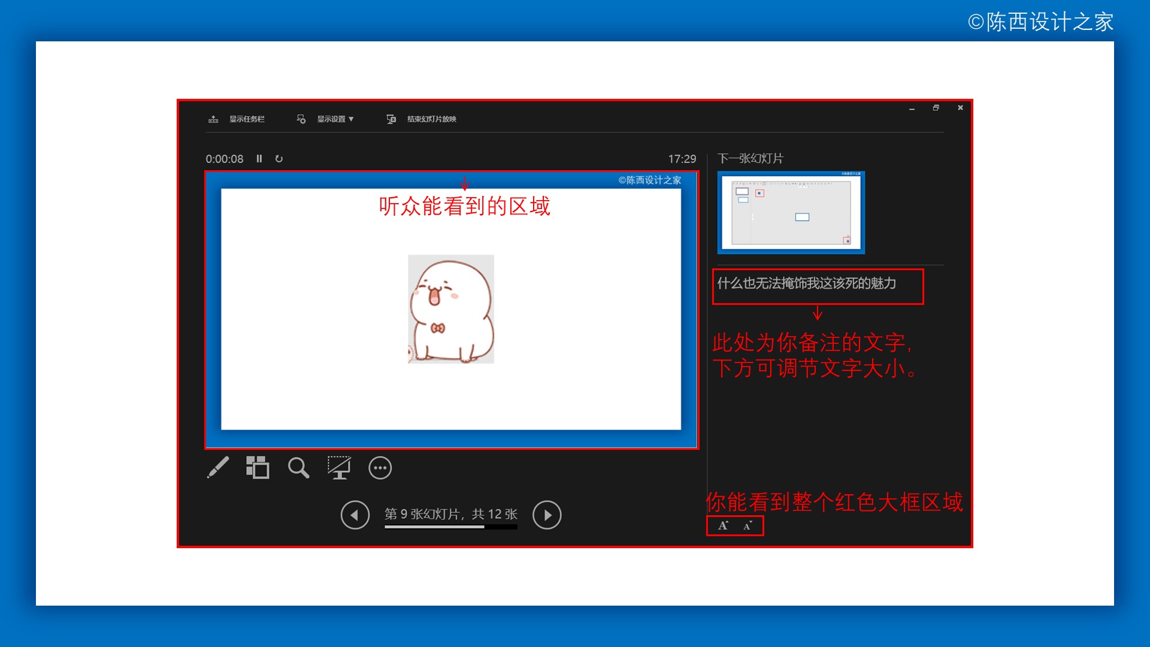Select the pen and laser pointer tool
This screenshot has height=647, width=1150.
(x=218, y=468)
